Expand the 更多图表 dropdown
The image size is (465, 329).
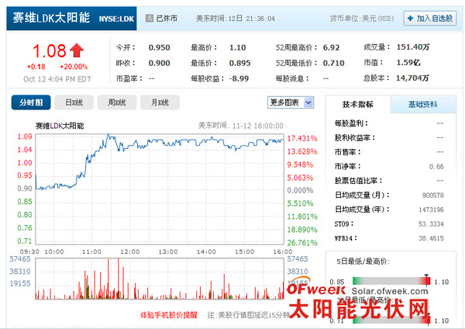tap(291, 102)
